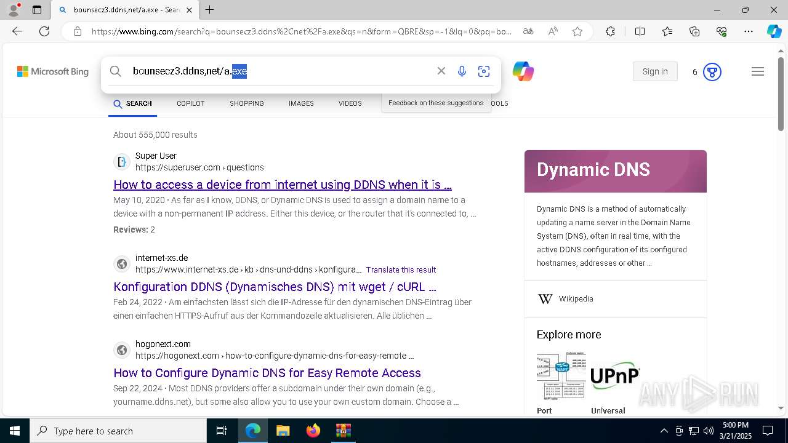This screenshot has height=443, width=788.
Task: Open 'Konfiguration DDNS (Dynamisches DNS)' result
Action: coord(275,287)
